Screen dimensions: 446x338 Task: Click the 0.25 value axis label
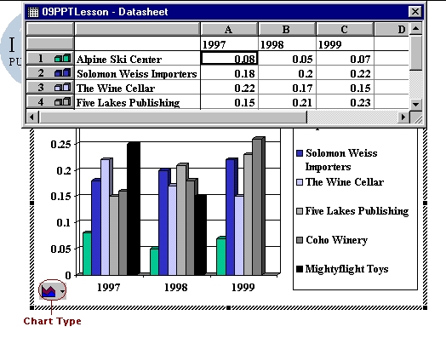click(x=60, y=144)
